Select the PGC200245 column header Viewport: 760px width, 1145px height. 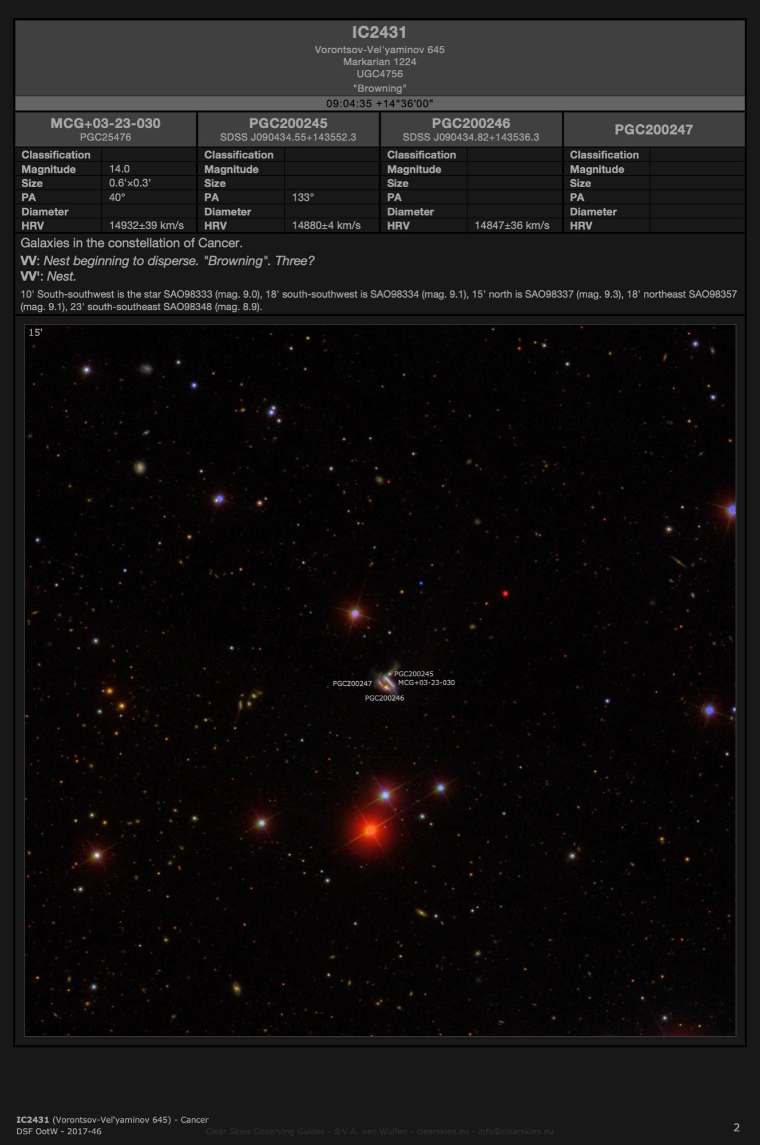click(x=288, y=124)
